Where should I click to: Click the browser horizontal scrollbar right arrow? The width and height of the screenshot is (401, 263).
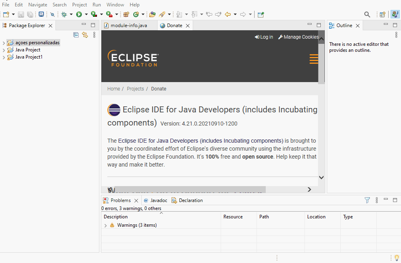pyautogui.click(x=310, y=189)
